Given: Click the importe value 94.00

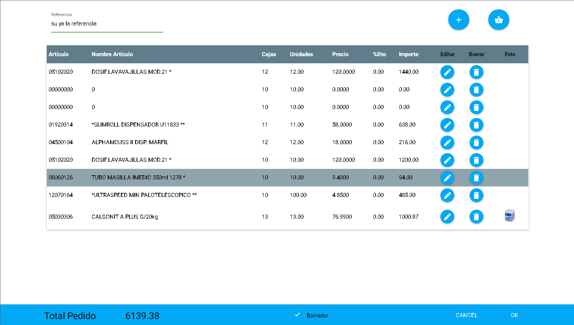Looking at the screenshot, I should coord(406,177).
